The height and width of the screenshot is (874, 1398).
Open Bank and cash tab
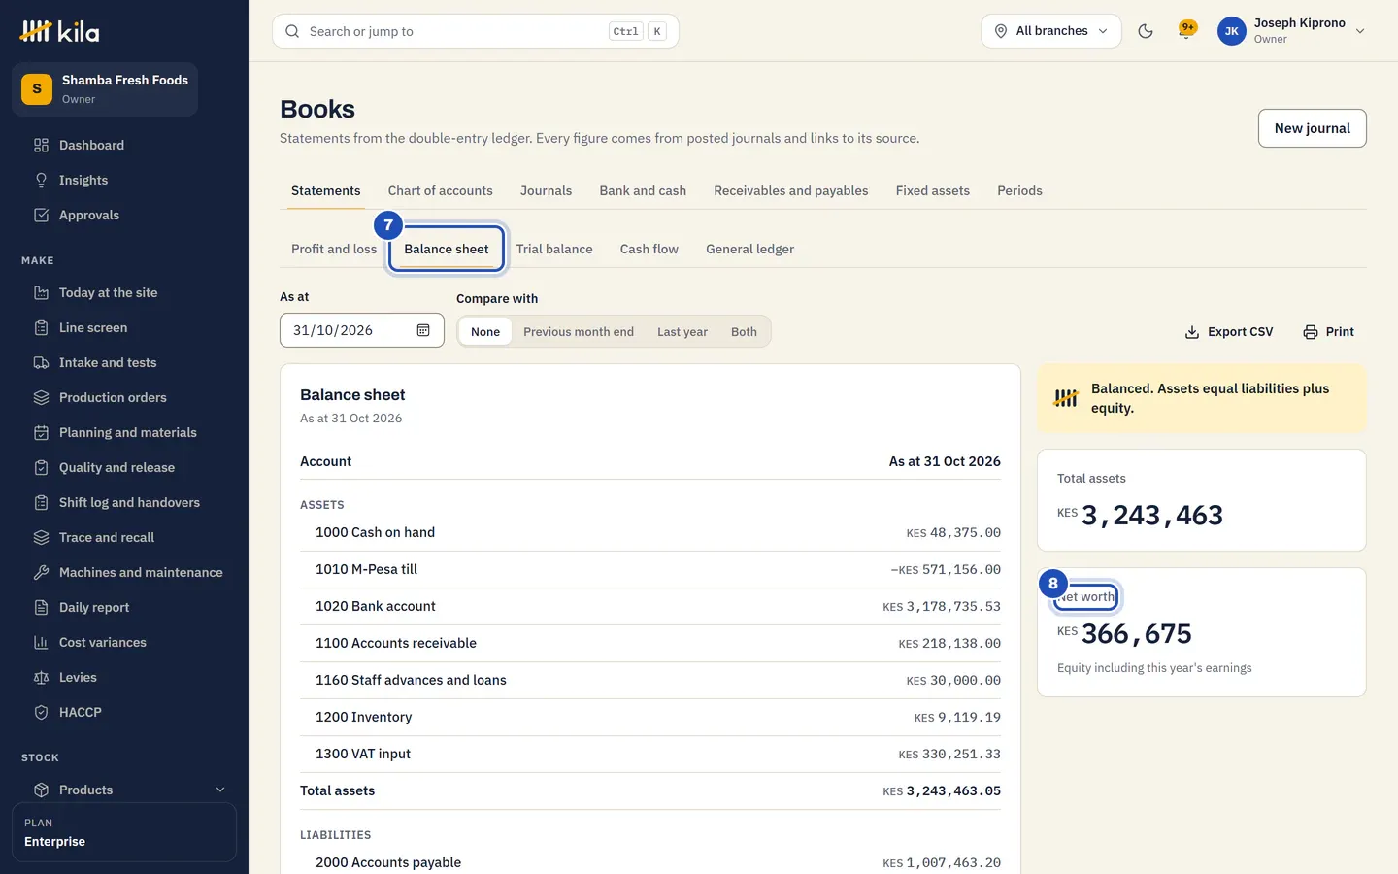(x=643, y=191)
